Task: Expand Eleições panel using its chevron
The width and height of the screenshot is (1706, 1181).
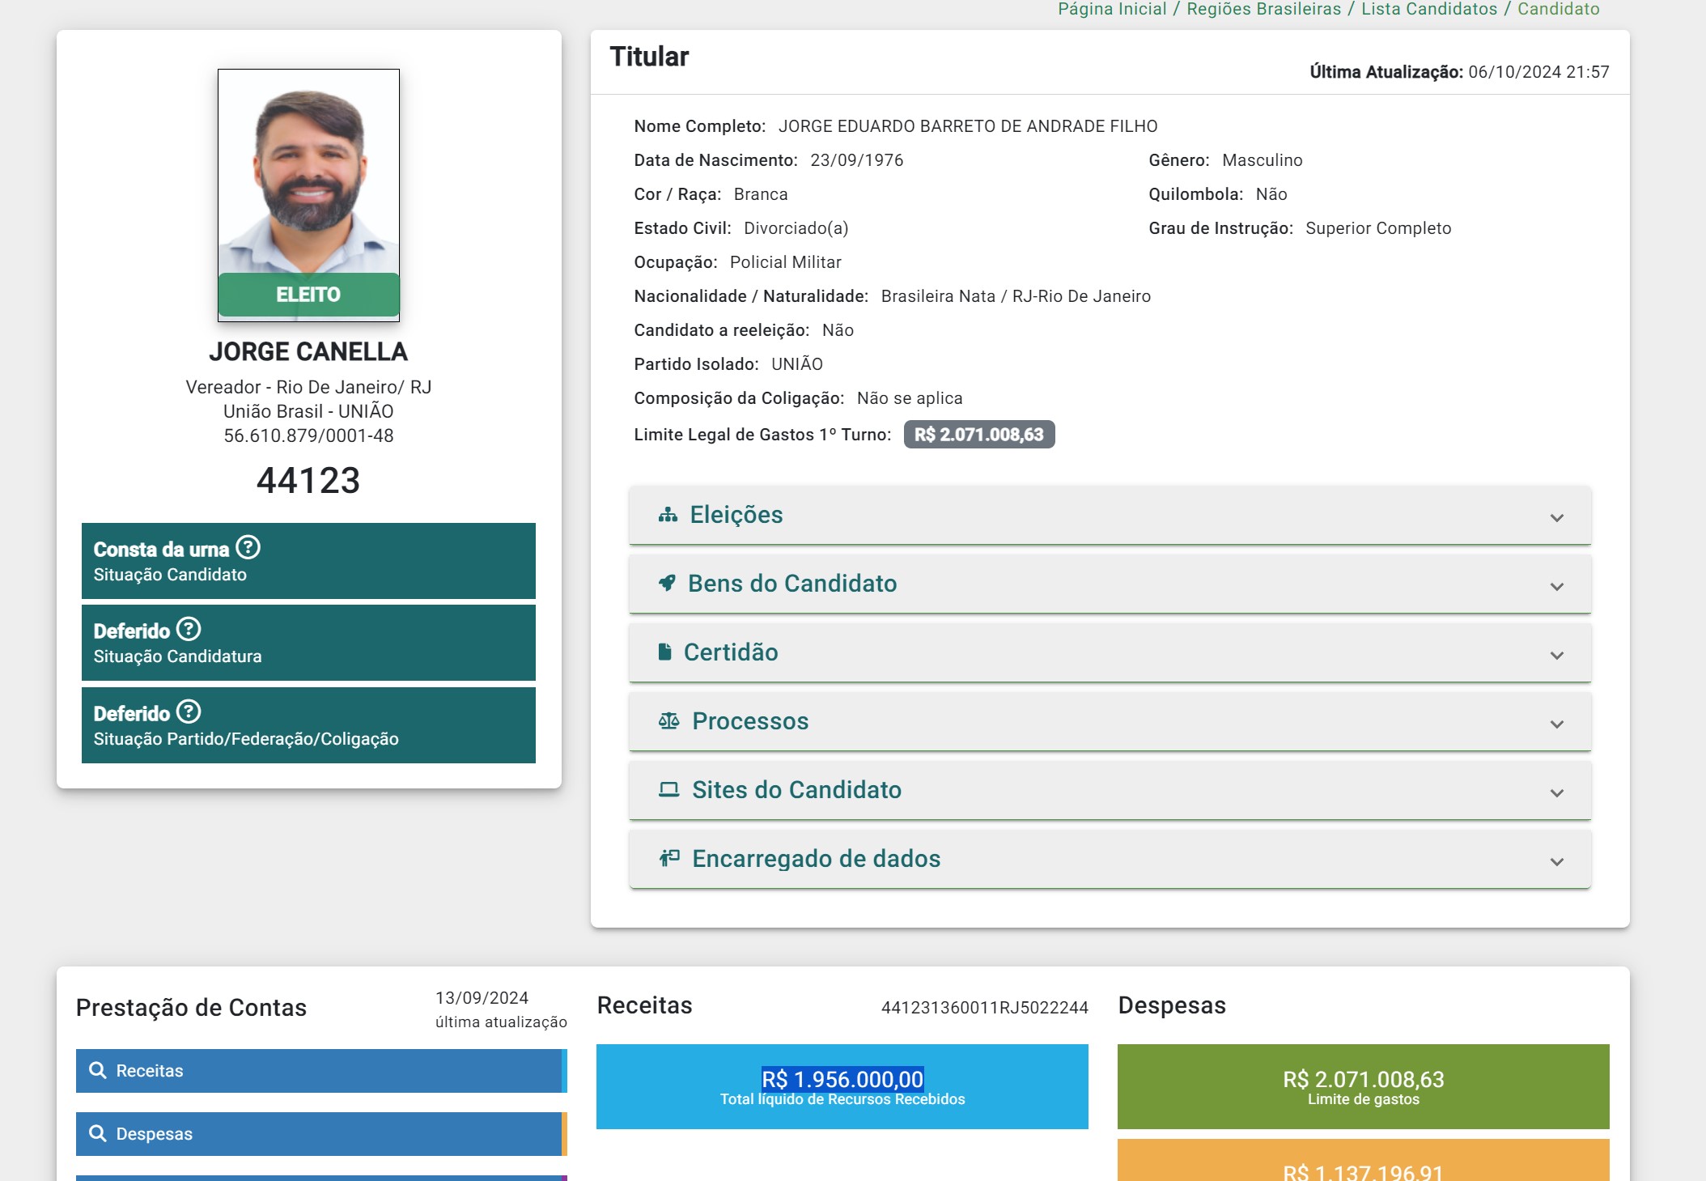Action: coord(1556,517)
